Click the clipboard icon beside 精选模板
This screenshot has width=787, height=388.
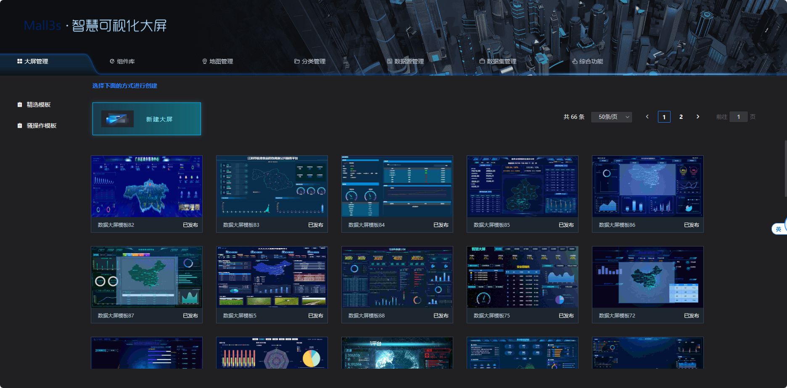[20, 105]
